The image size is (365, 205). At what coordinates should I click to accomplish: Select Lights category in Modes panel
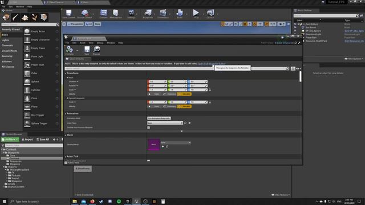click(5, 40)
